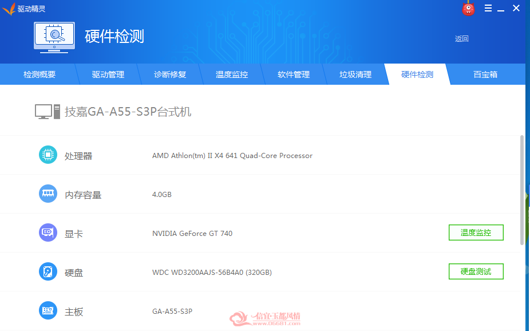This screenshot has width=530, height=331.
Task: Click the green 温度监控 button for 显卡
Action: 476,233
